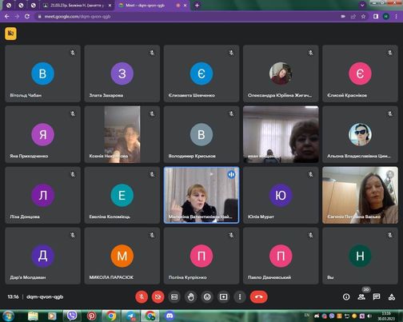Click the meet.google.com address bar

(x=186, y=17)
